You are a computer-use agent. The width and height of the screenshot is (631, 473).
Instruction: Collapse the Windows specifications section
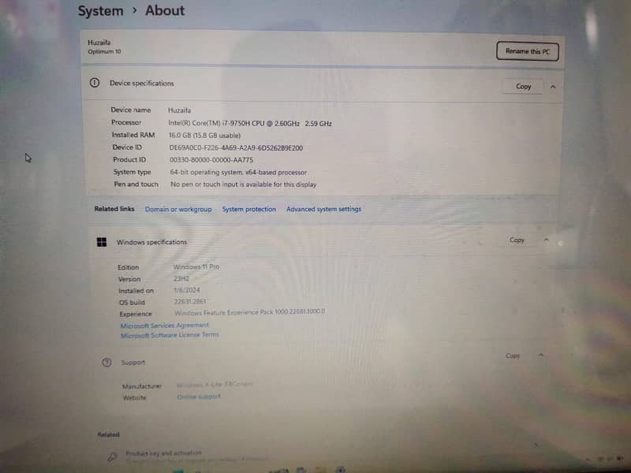(546, 240)
